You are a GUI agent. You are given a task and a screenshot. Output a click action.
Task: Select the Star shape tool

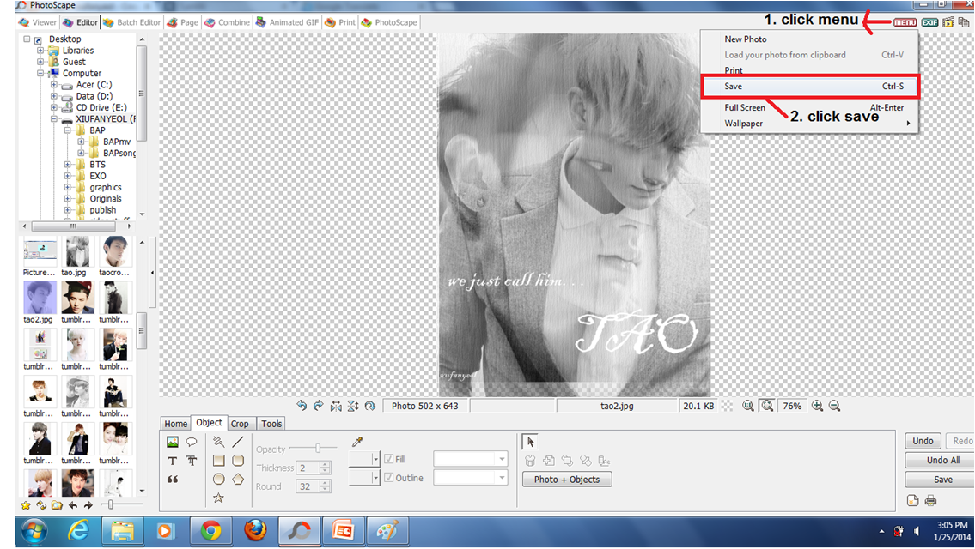point(218,498)
